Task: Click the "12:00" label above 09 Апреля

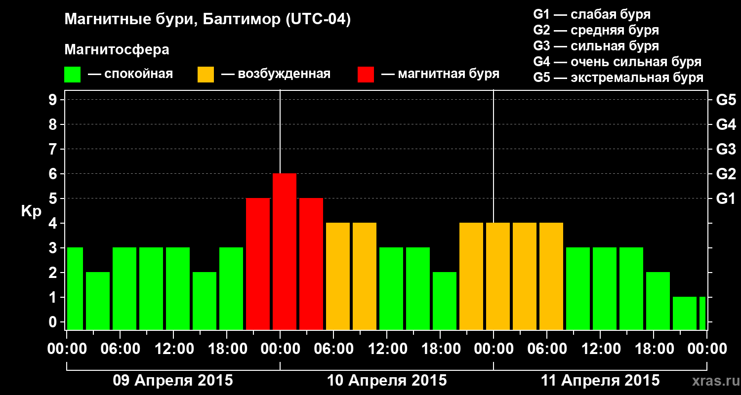Action: 173,349
